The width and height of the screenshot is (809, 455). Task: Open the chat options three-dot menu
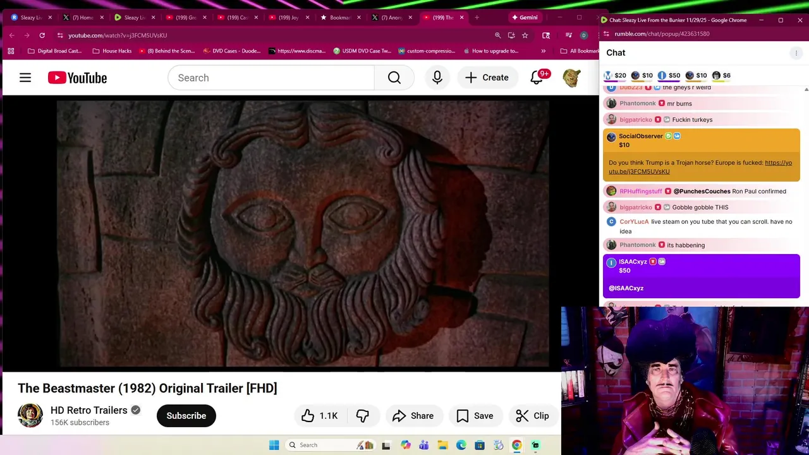(796, 53)
